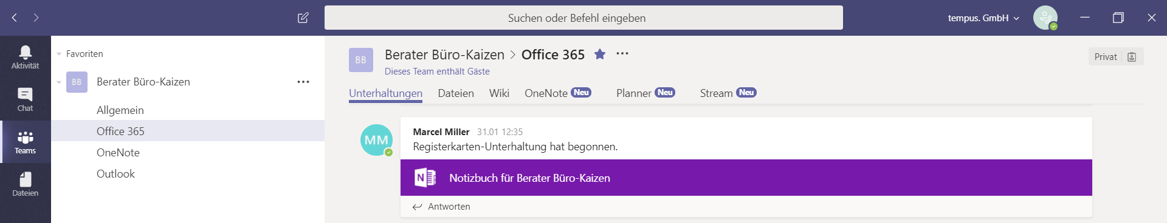Open the Stream tab
Viewport: 1167px width, 223px height.
tap(728, 93)
